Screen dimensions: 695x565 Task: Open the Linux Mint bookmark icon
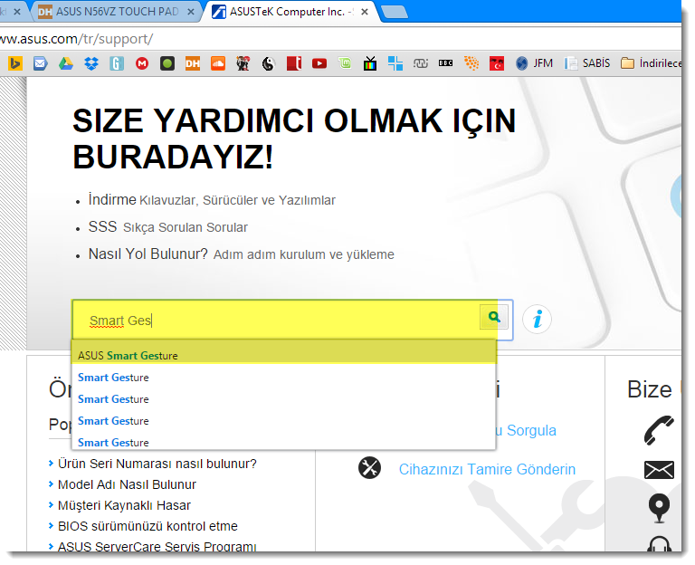(345, 64)
